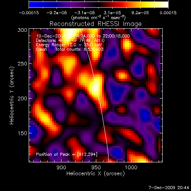Click X-axis tick label '1000'
Image resolution: width=191 pixels, height=191 pixels.
[x=131, y=167]
